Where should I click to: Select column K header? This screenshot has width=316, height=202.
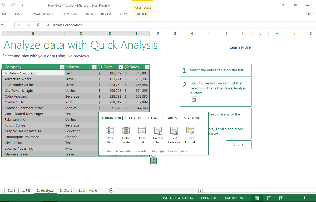coord(243,33)
